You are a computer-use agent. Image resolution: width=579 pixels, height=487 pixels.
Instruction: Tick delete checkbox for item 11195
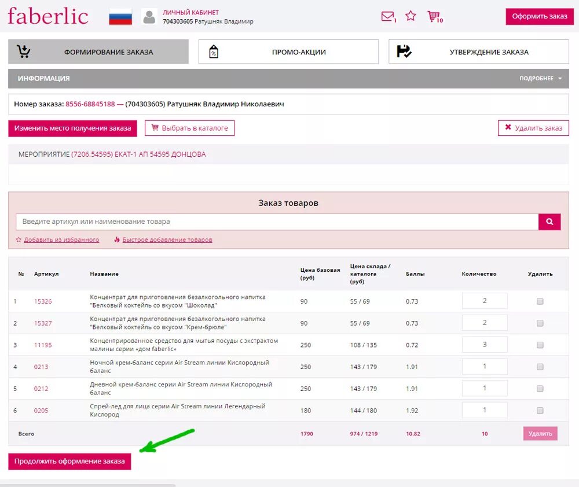(x=540, y=345)
